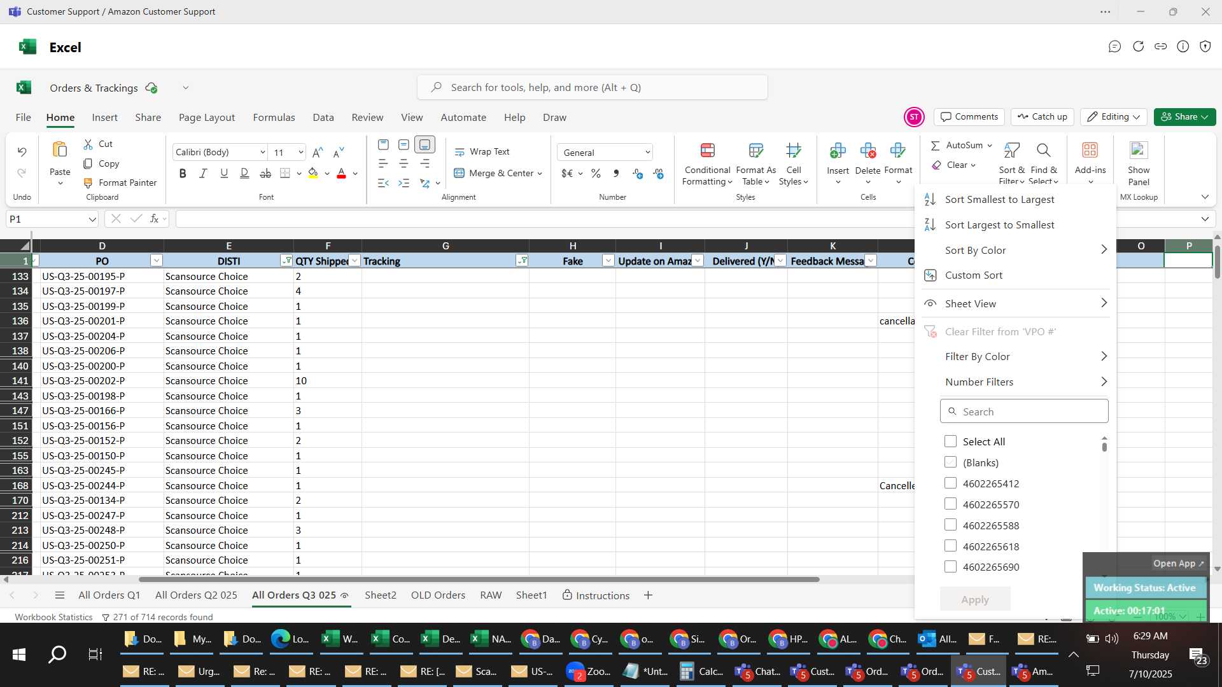Check filter value 4602265570

950,504
